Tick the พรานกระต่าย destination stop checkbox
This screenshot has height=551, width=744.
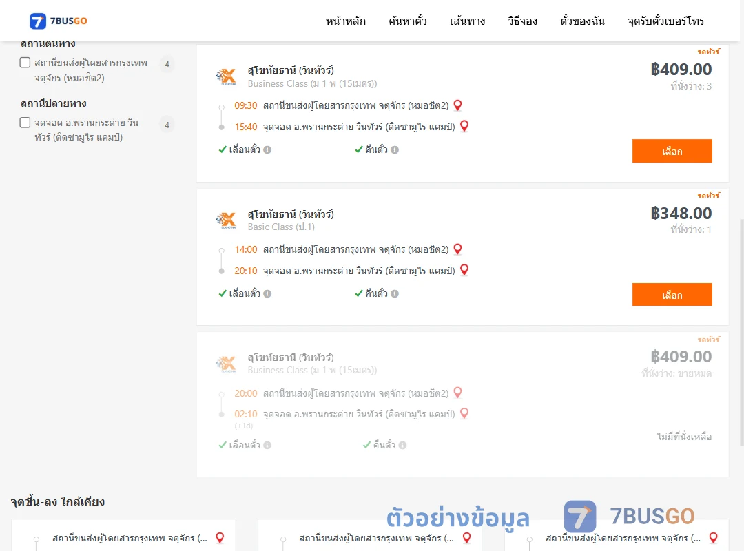click(x=25, y=123)
